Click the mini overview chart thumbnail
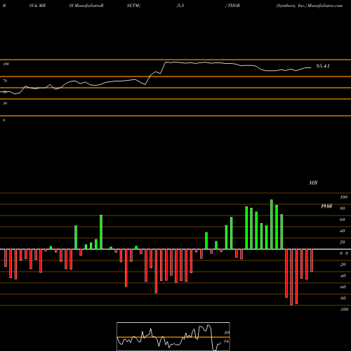This screenshot has width=351, height=351. point(173,336)
